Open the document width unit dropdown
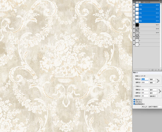Viewport: 162px width, 132px height. [x=154, y=90]
